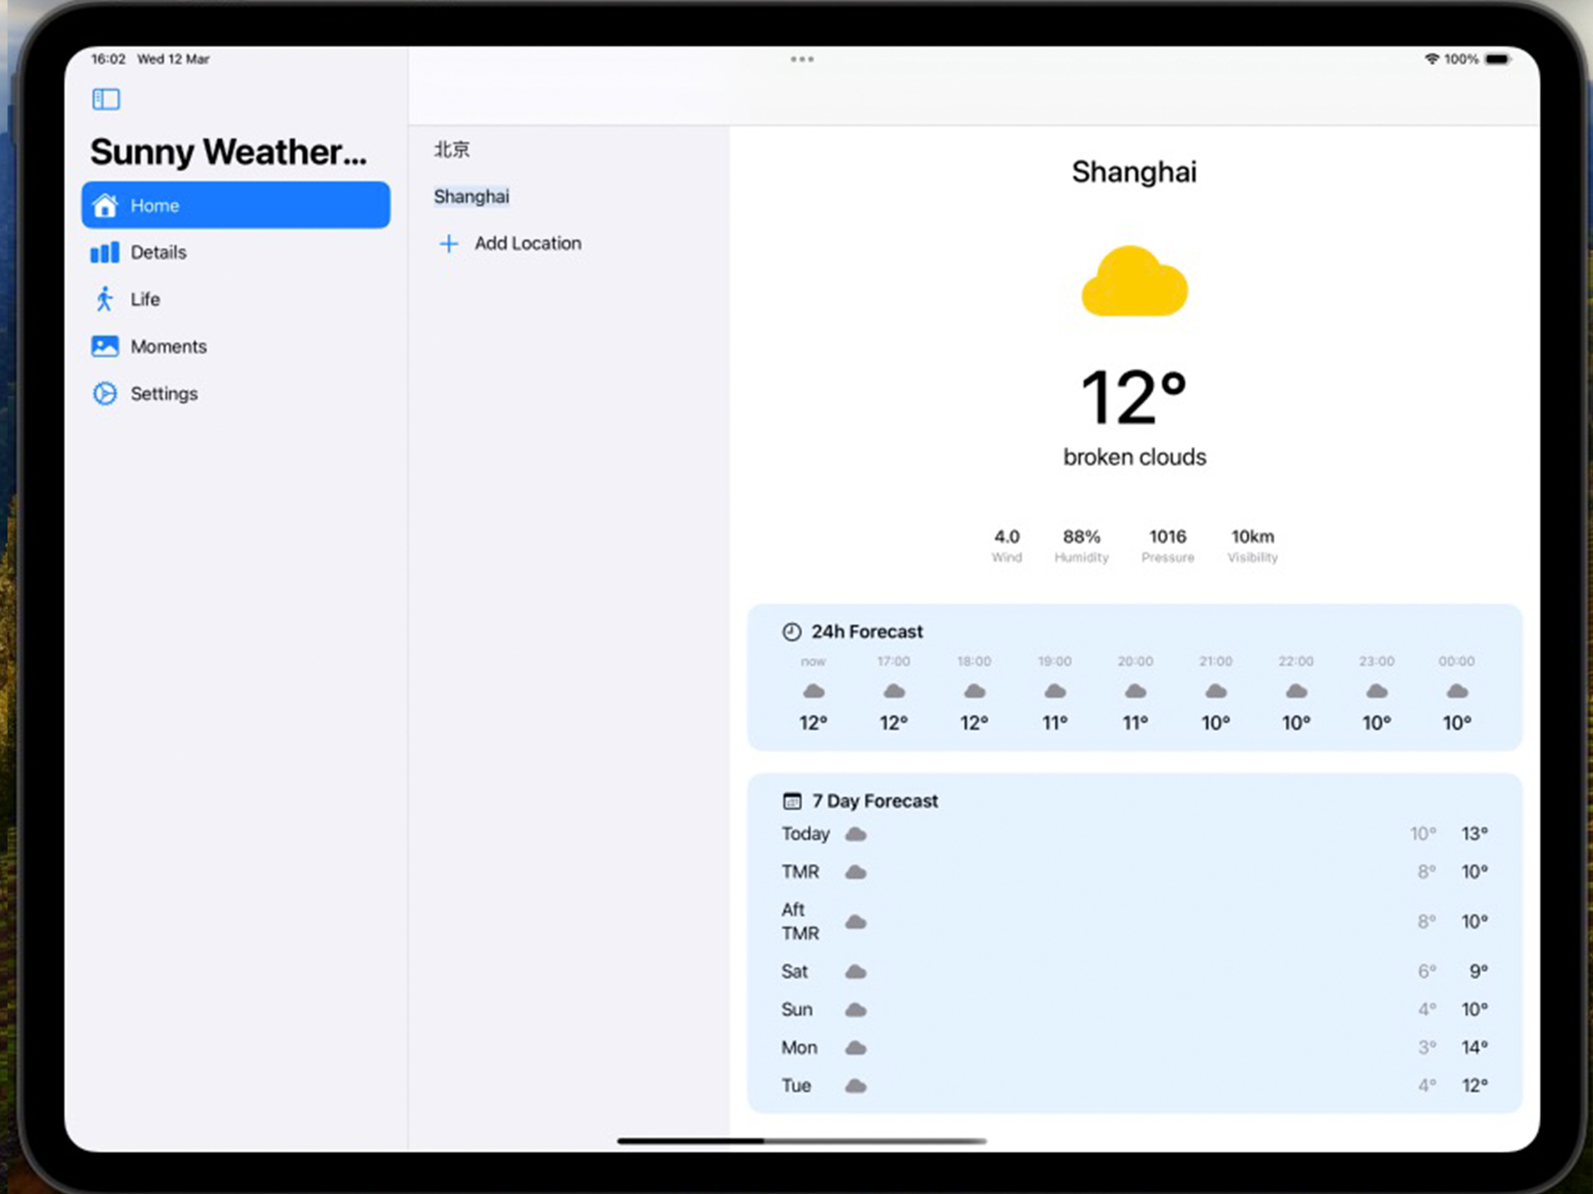Toggle the sidebar visibility icon
This screenshot has height=1194, width=1593.
pos(106,98)
